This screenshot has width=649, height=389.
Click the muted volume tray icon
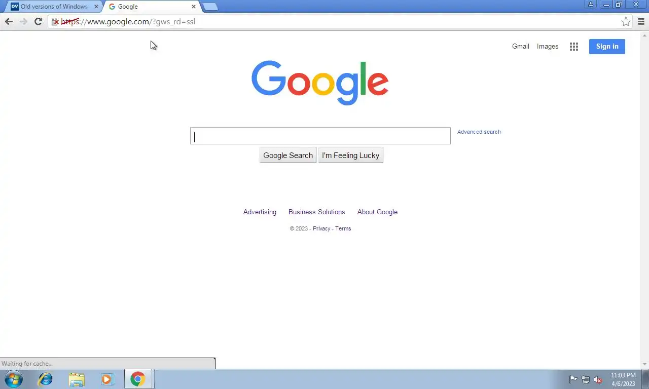point(598,379)
